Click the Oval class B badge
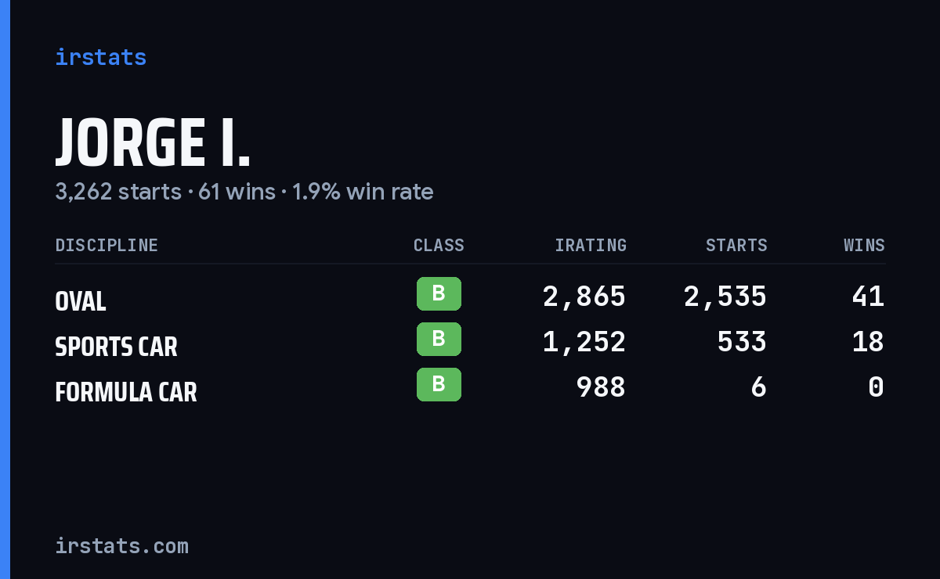 [x=439, y=294]
